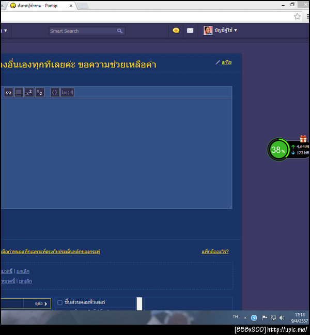This screenshot has width=310, height=335.
Task: Switch input language with the TH indicator
Action: [x=235, y=317]
